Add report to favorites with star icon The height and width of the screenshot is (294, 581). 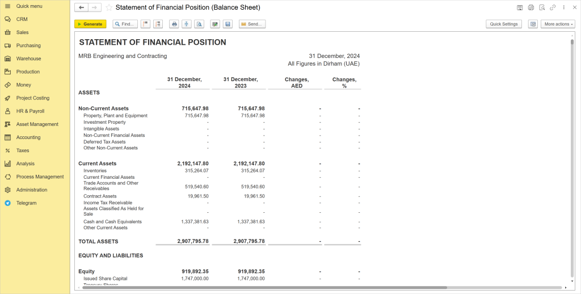109,7
